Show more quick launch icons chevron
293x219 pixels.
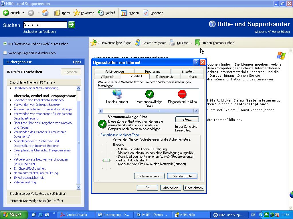[x=54, y=213]
